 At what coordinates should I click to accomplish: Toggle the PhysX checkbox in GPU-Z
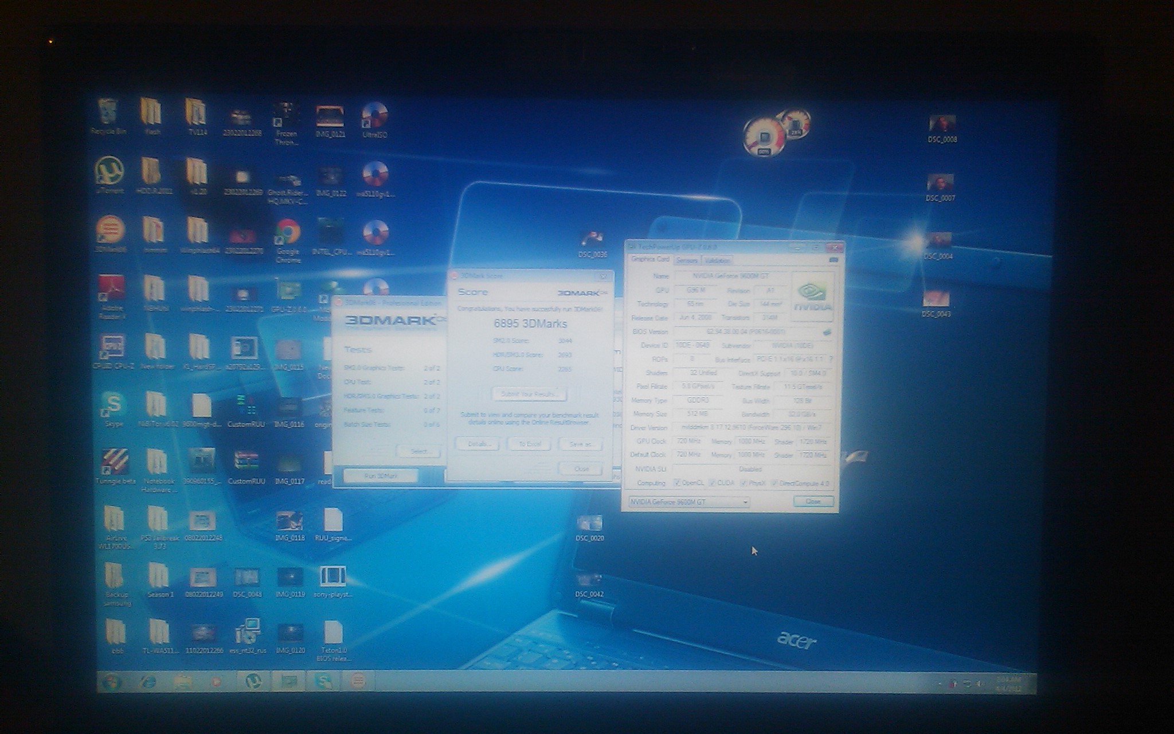pos(743,483)
